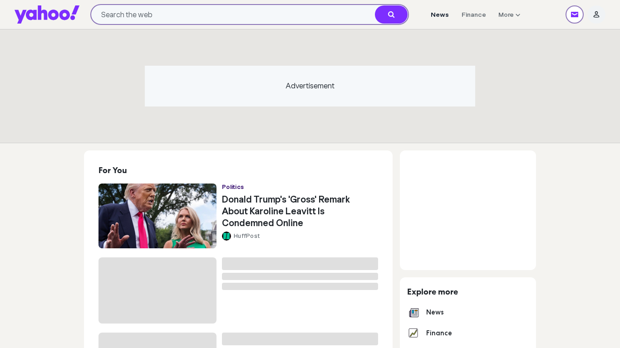Open the profile account icon
This screenshot has width=620, height=348.
[596, 14]
